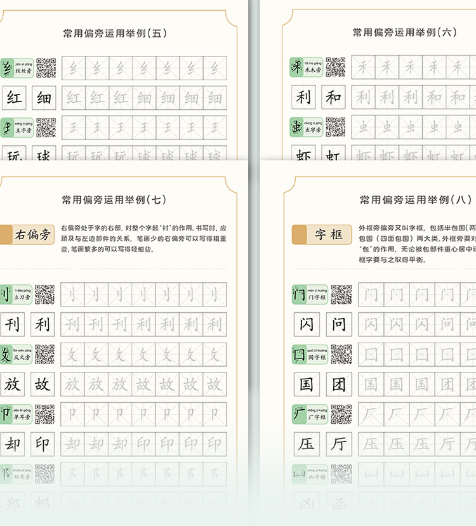Viewport: 476px width, 526px height.
Task: Select the faded example character 凶
Action: 307,504
